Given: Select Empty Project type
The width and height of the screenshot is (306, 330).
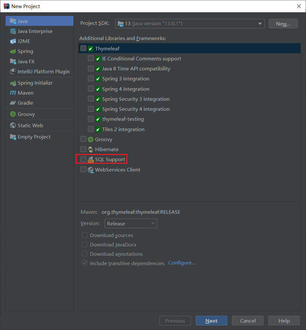Looking at the screenshot, I should pos(40,137).
